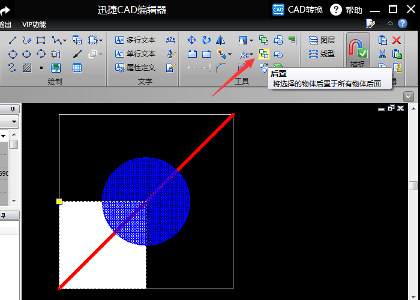Viewport: 420px width, 300px height.
Task: Open the trim scissors dropdown arrow
Action: click(x=251, y=55)
